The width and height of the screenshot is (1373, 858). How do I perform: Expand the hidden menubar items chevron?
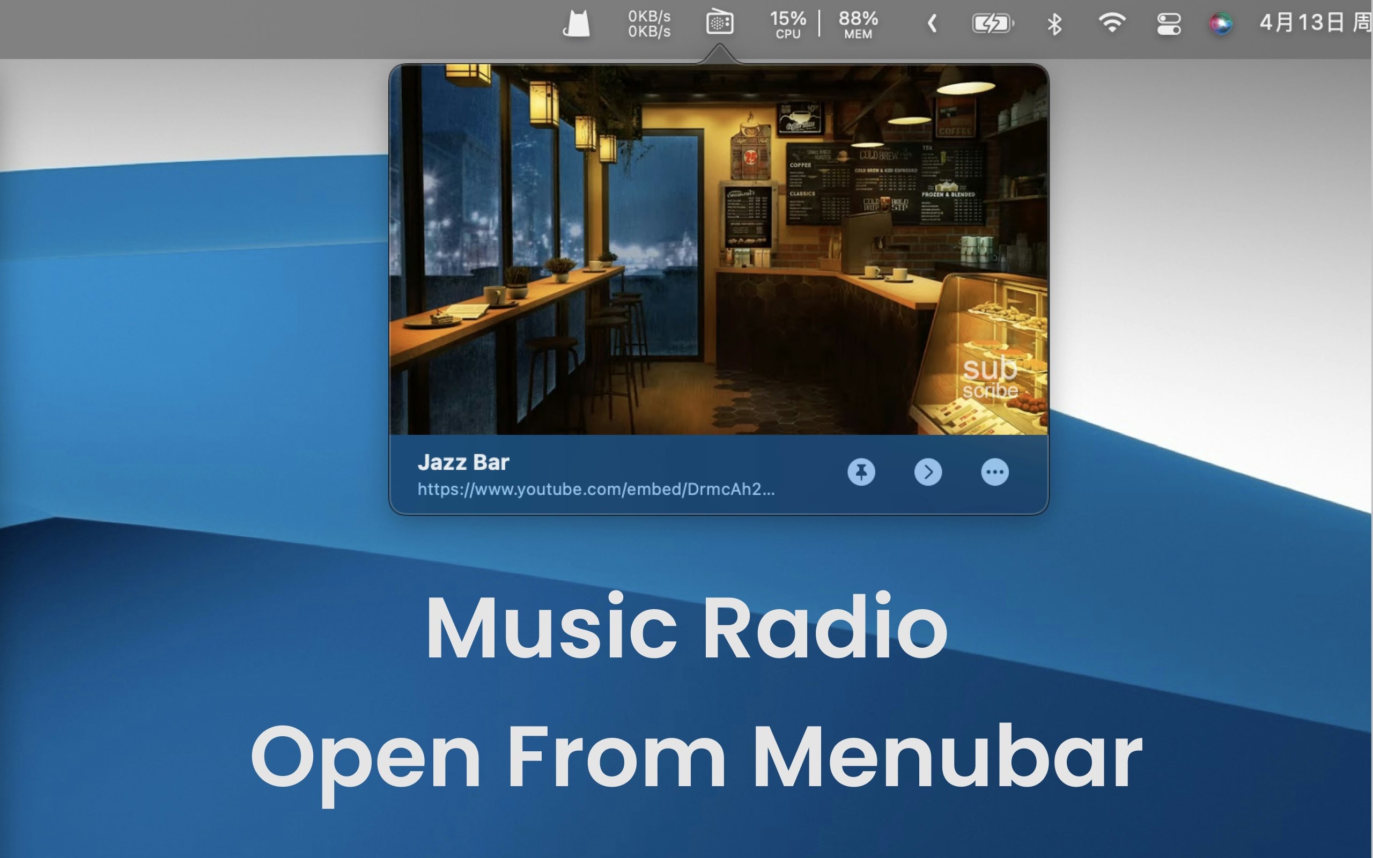(x=932, y=24)
